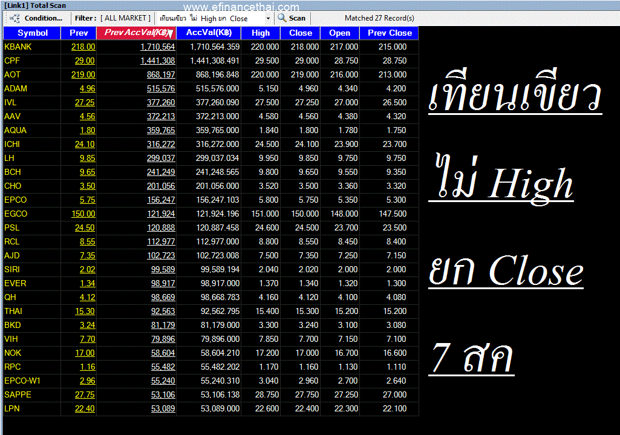Select the ADAM symbol
This screenshot has height=435, width=620.
pyautogui.click(x=15, y=88)
